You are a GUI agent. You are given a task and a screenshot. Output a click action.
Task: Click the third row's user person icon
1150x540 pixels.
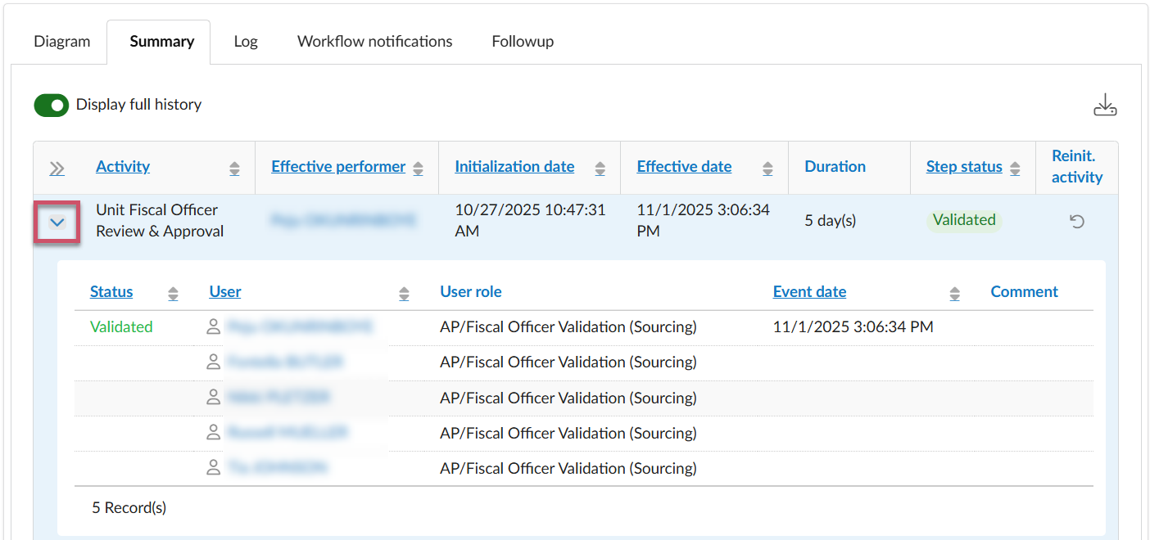pos(214,398)
